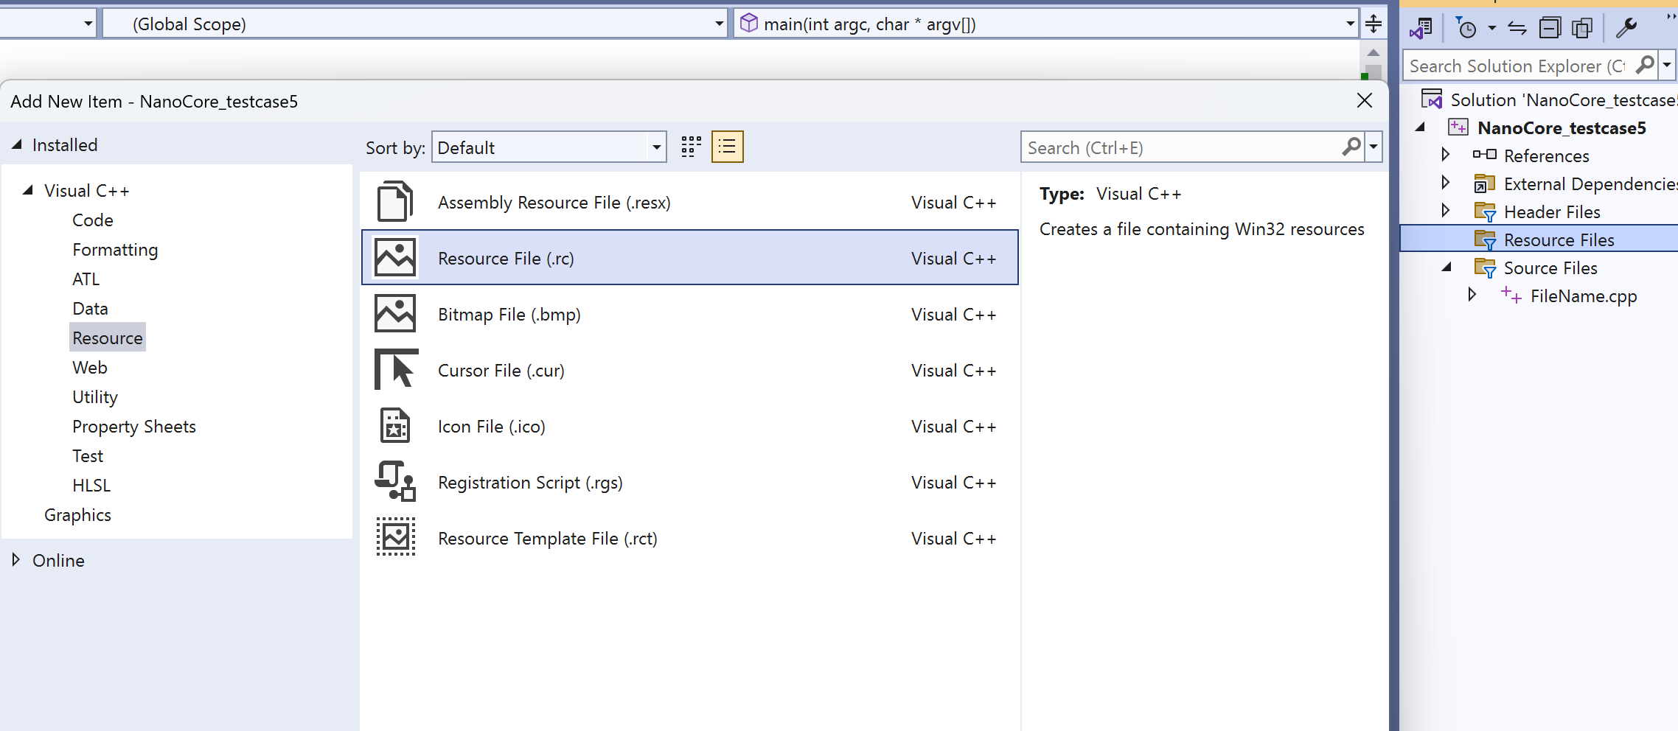Viewport: 1678px width, 731px height.
Task: Select the Data category
Action: click(x=90, y=308)
